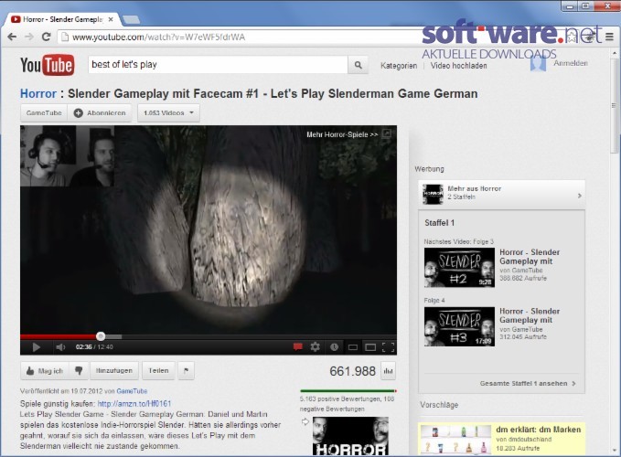Viewport: 621px width, 457px height.
Task: Click the video progress slider handle
Action: [101, 336]
